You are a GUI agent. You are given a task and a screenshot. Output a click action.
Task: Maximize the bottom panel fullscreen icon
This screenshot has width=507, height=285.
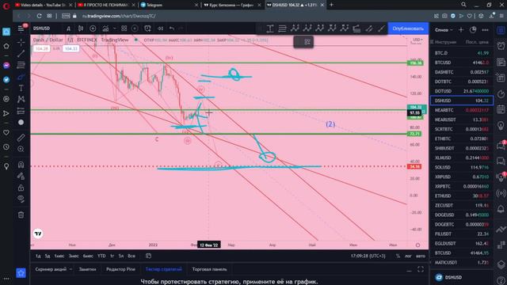tap(421, 269)
